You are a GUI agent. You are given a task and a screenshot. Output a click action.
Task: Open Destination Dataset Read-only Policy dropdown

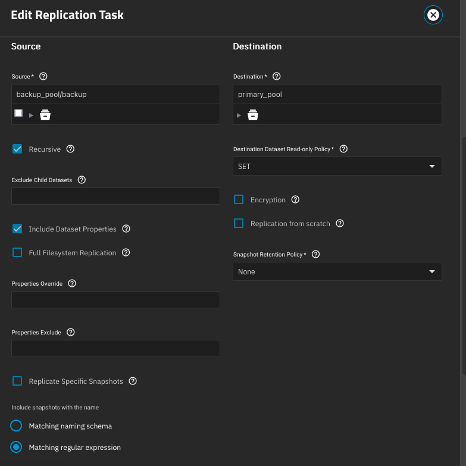[337, 167]
